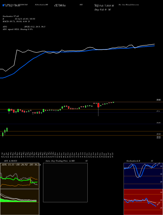Click the 'SI 14/5: 45.85 / 33.93' value
Screen dimensions: 163x215
[x=25, y=19]
